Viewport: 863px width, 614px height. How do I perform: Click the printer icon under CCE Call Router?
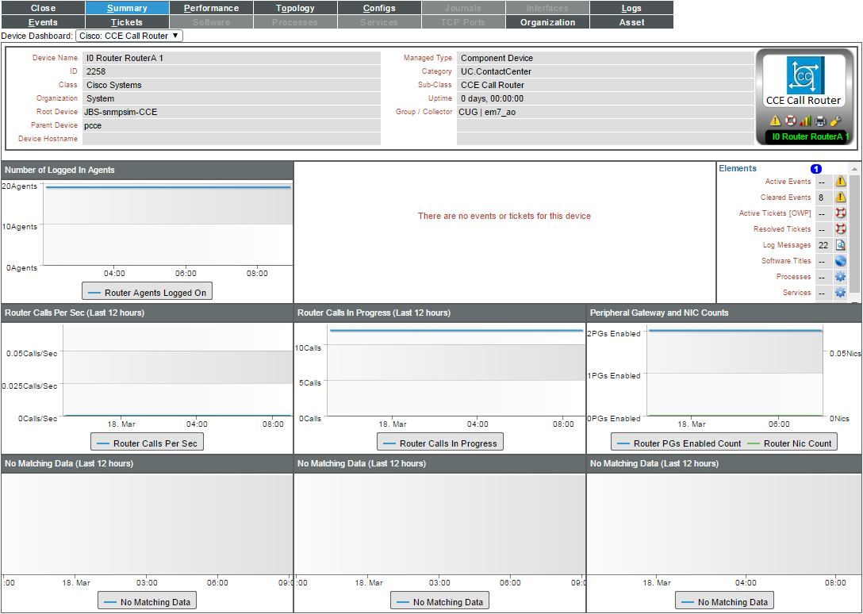coord(820,121)
